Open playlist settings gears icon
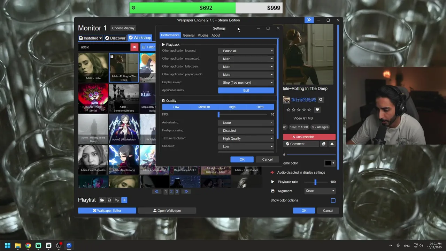This screenshot has width=446, height=251. [117, 200]
